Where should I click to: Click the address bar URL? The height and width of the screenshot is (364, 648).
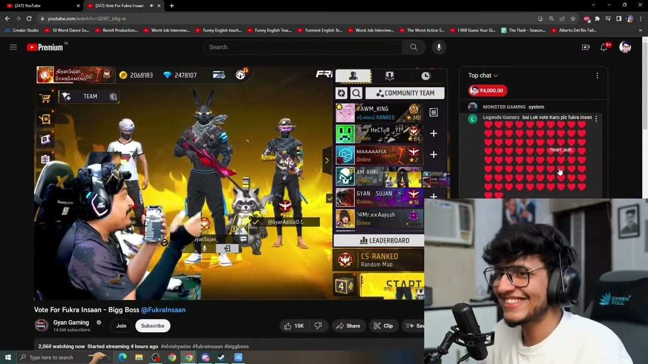click(87, 19)
